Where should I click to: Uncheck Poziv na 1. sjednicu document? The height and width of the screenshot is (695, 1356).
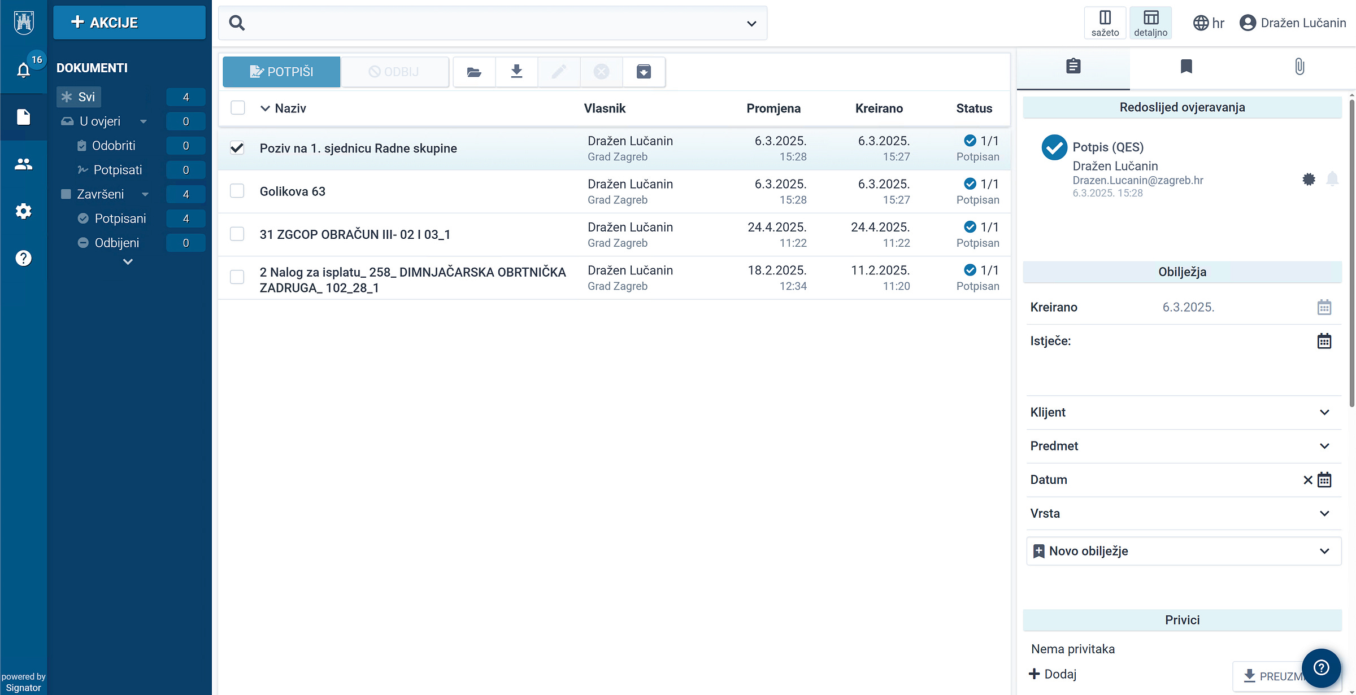pos(237,148)
